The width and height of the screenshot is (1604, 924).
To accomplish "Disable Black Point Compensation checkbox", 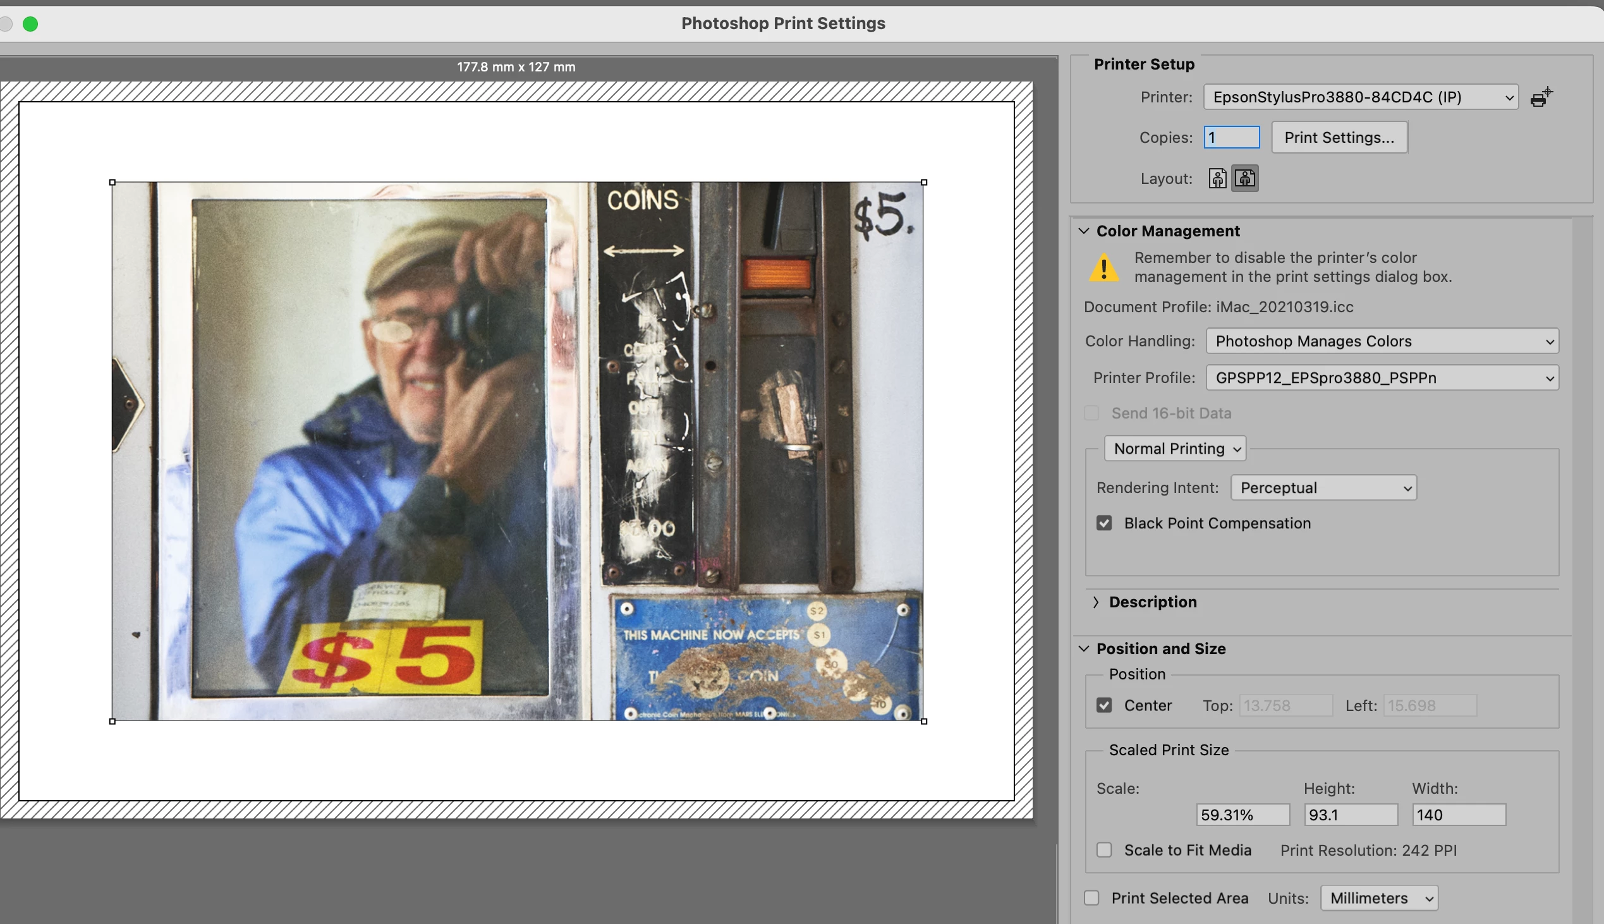I will tap(1104, 523).
